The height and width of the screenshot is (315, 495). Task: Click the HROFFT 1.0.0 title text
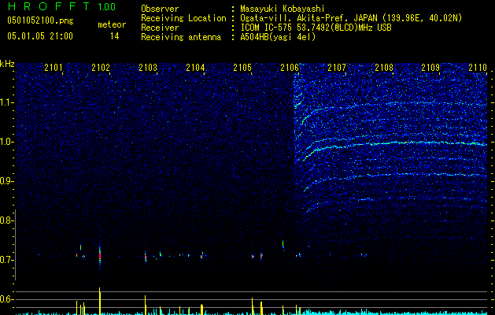[x=61, y=6]
